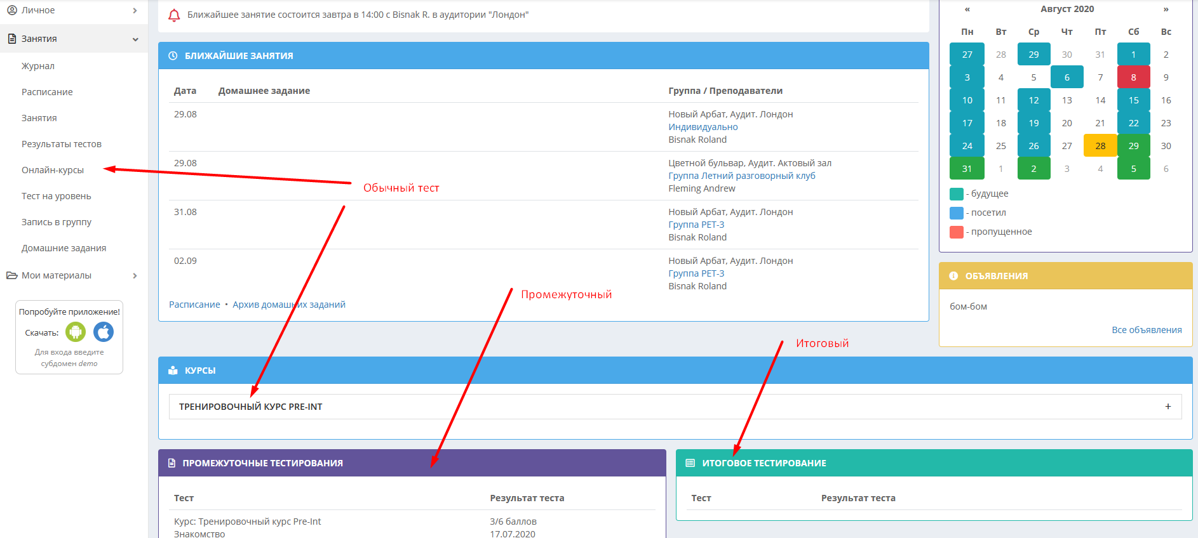
Task: Click the пропущенное legend color swatch
Action: (957, 232)
